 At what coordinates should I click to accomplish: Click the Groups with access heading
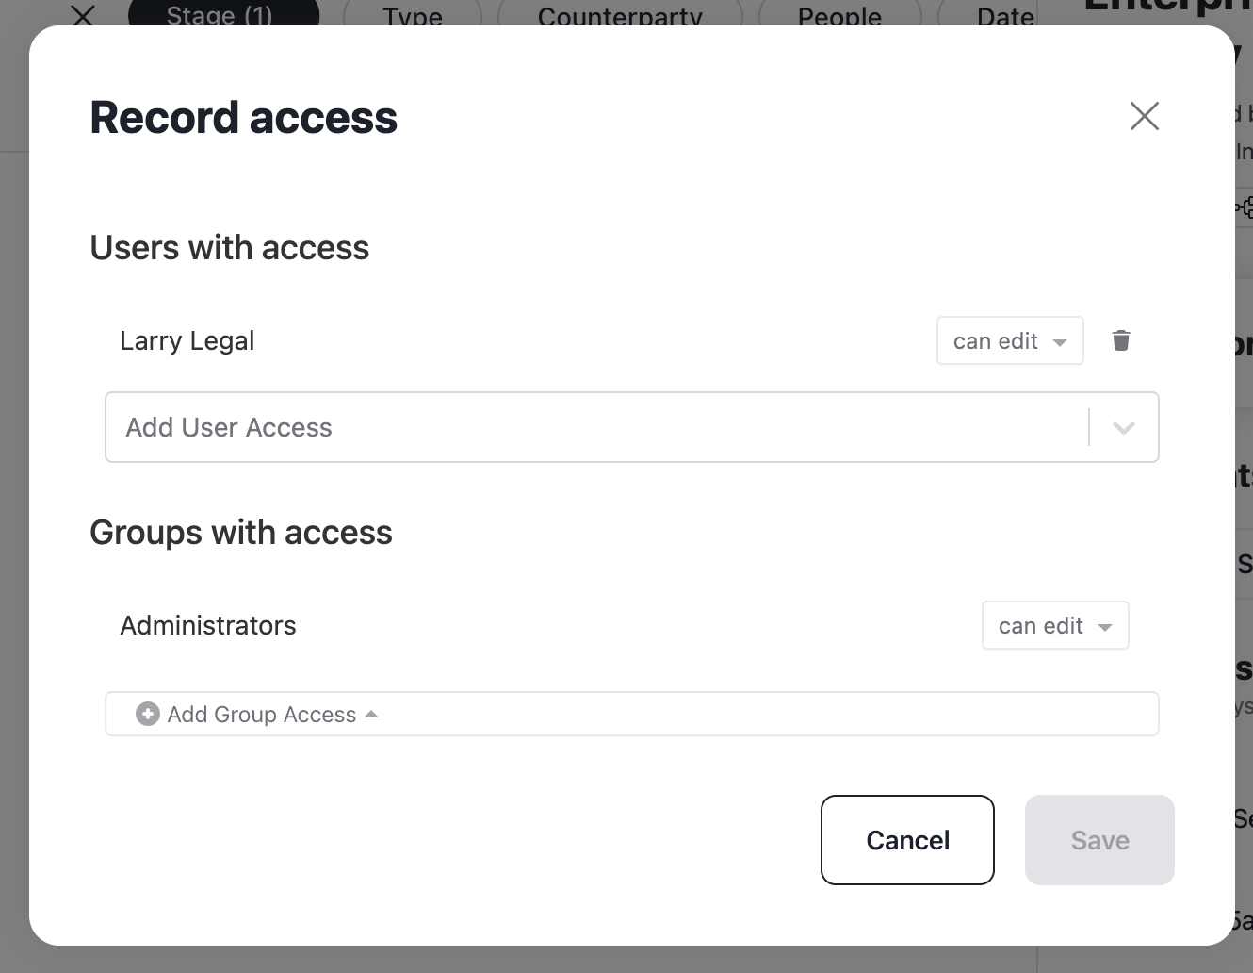[241, 532]
